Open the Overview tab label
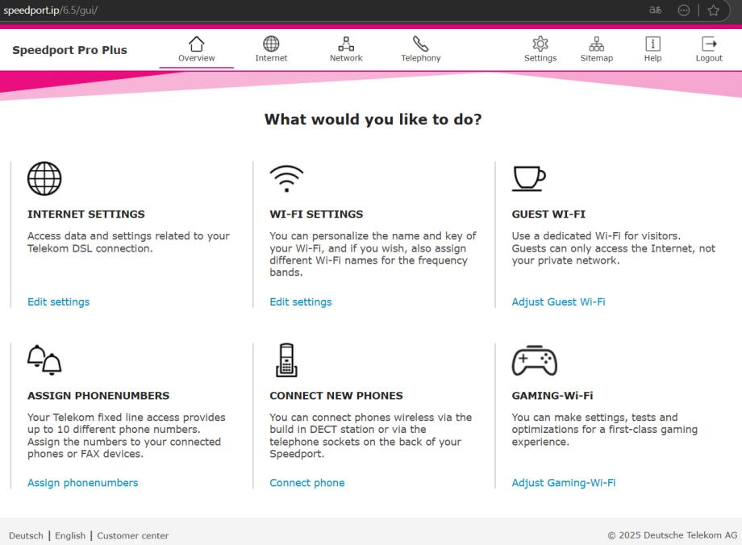 click(x=196, y=58)
